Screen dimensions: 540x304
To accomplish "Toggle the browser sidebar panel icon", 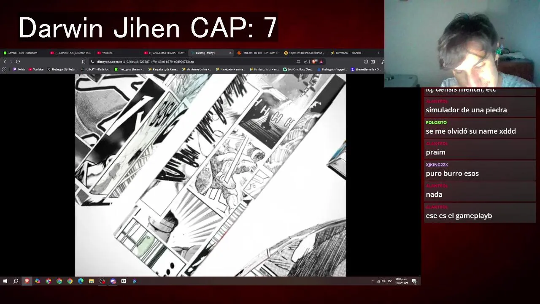I will pos(373,62).
